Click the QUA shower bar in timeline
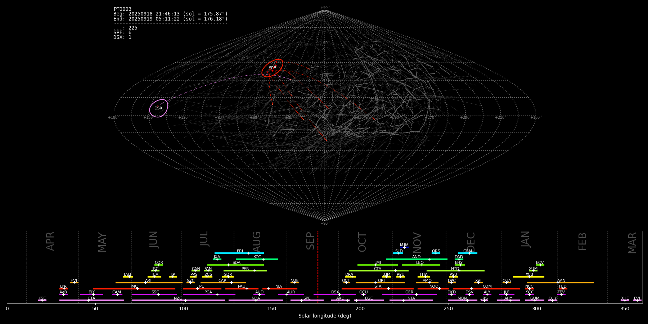648x324 pixels. (x=507, y=283)
